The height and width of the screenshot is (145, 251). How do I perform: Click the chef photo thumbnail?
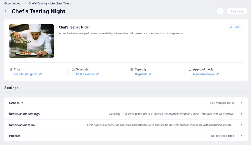point(32,41)
